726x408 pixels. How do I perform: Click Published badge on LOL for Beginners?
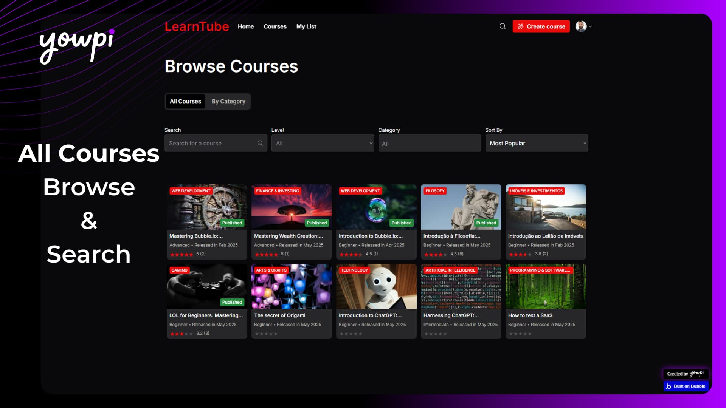coord(232,302)
